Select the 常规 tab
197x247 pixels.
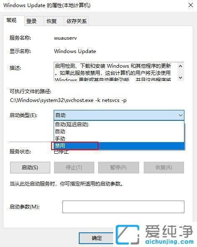point(12,20)
